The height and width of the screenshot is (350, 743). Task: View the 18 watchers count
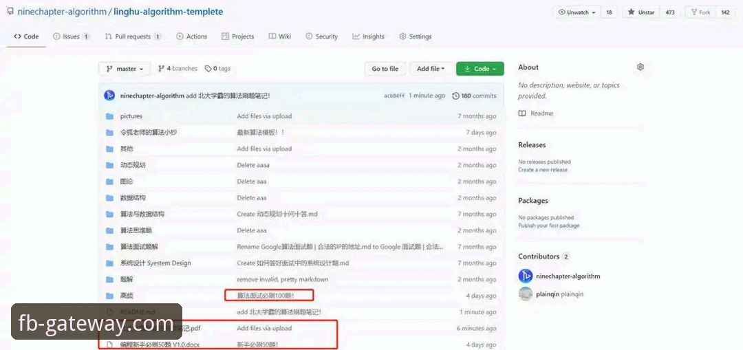click(609, 13)
